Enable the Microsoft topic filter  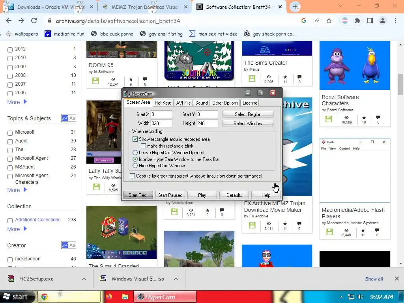pos(10,133)
